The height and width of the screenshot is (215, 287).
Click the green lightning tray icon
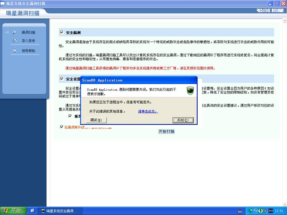click(260, 211)
